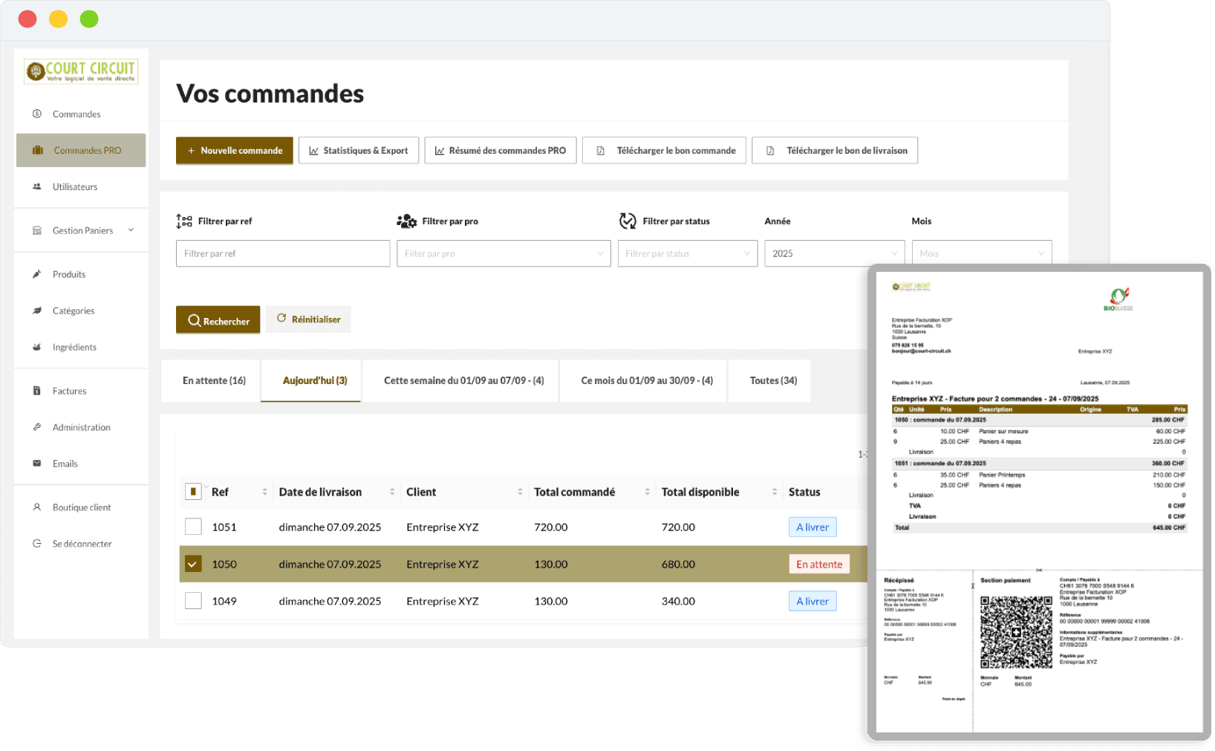This screenshot has height=751, width=1215.
Task: Uncheck the checkbox for order 1050
Action: click(193, 564)
